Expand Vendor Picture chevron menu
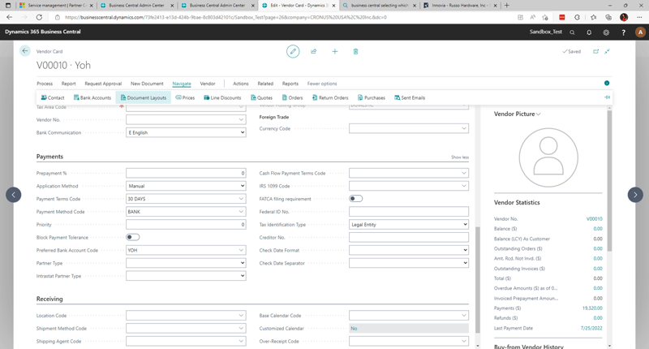Image resolution: width=649 pixels, height=349 pixels. tap(538, 114)
